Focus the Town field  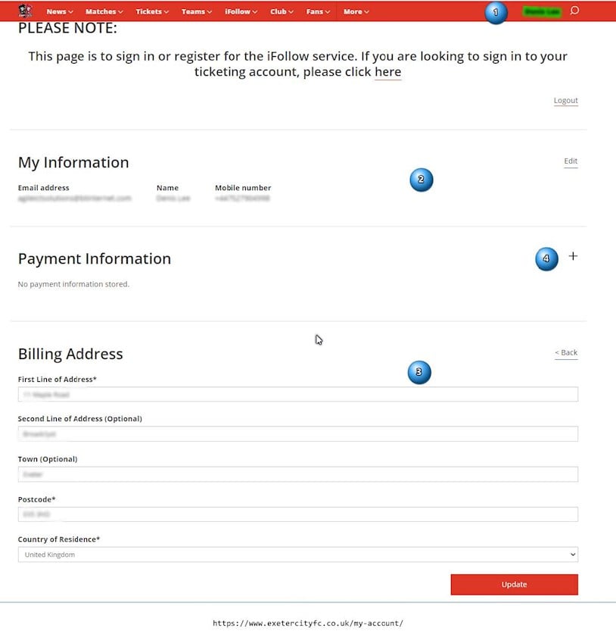click(x=297, y=474)
